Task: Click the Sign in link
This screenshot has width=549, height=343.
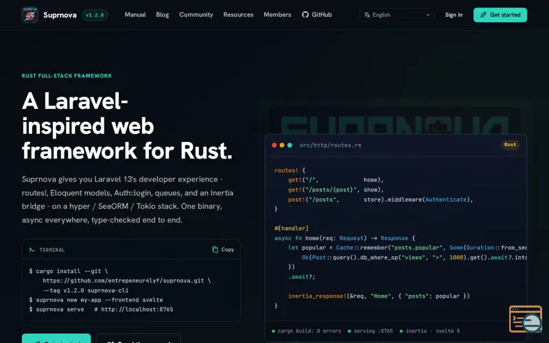Action: point(454,15)
